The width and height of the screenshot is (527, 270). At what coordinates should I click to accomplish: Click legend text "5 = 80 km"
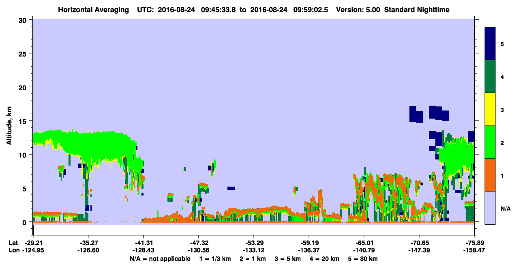pyautogui.click(x=363, y=258)
